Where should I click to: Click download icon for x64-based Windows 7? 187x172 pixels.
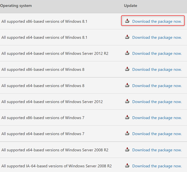[127, 133]
